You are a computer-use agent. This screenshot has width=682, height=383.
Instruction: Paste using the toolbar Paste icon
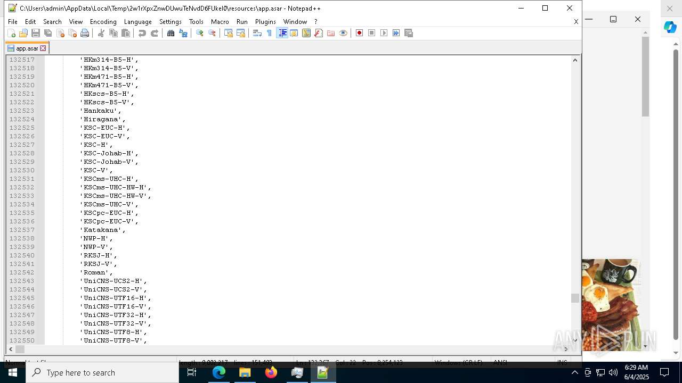126,33
